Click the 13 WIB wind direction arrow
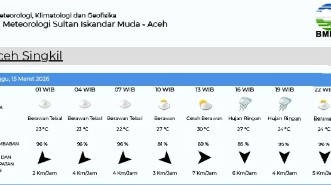Image resolution: width=331 pixels, height=185 pixels. coord(204,157)
